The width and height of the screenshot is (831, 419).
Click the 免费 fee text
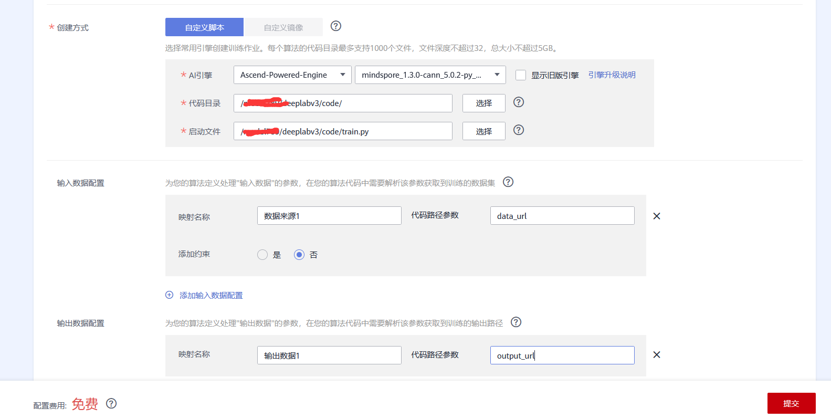85,404
